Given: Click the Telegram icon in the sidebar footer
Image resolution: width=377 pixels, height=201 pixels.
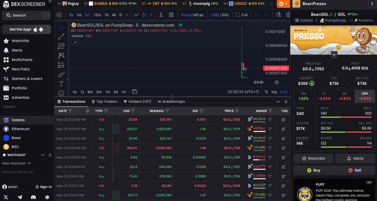Looking at the screenshot, I should coord(20,197).
